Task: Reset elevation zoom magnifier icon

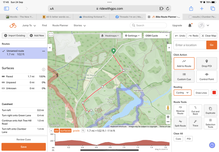Action: point(83,131)
